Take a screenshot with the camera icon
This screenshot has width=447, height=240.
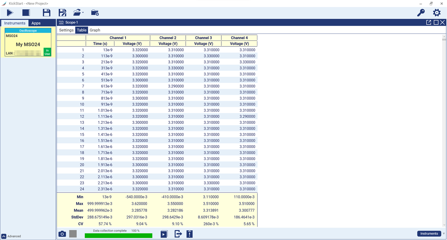[x=62, y=234]
